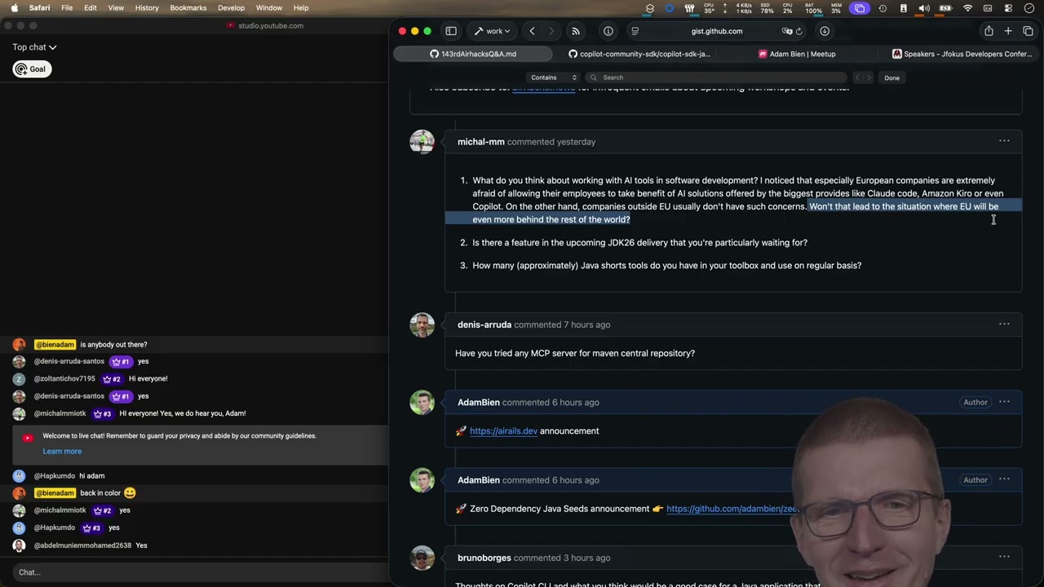The height and width of the screenshot is (587, 1044).
Task: Click the gist.github.com address field
Action: (717, 31)
